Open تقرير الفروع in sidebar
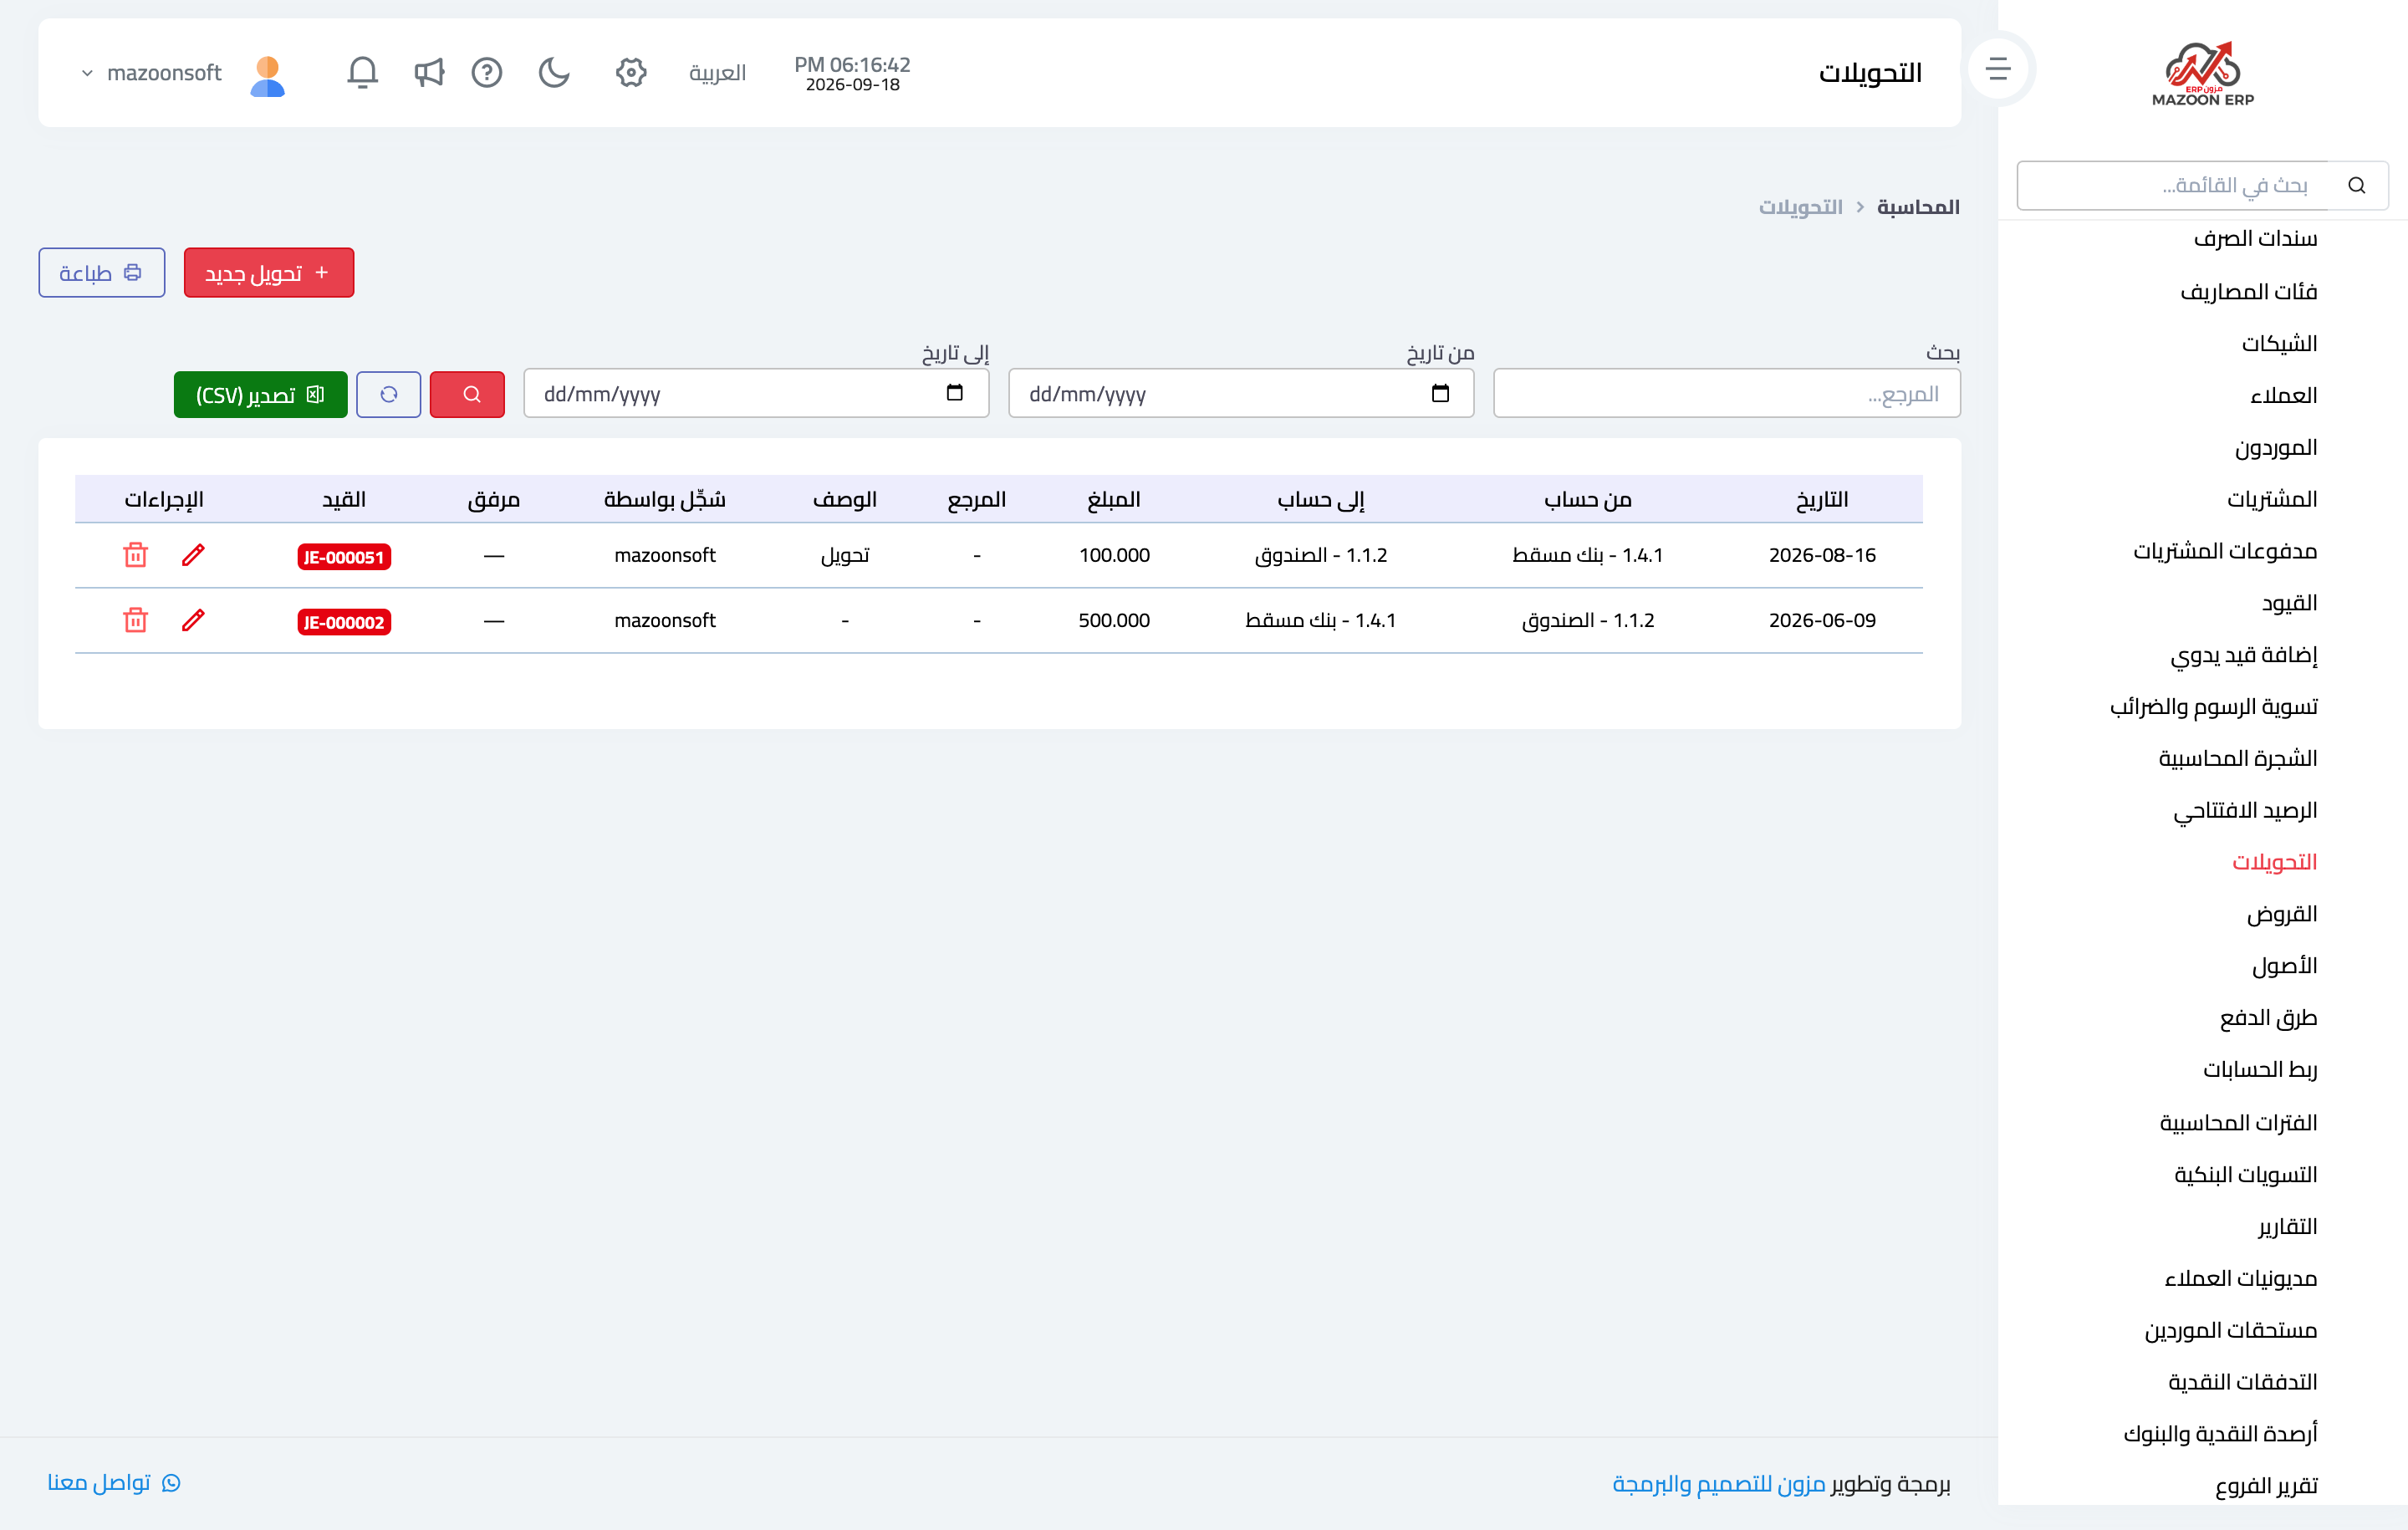The height and width of the screenshot is (1530, 2408). click(2266, 1486)
